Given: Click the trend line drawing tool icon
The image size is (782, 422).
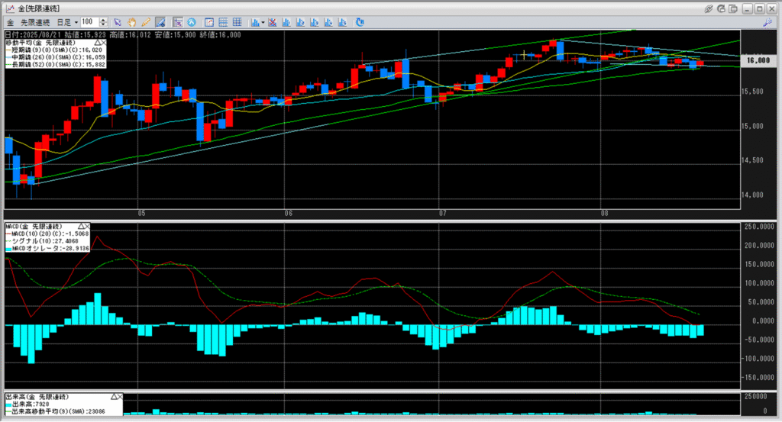Looking at the screenshot, I should tap(160, 22).
